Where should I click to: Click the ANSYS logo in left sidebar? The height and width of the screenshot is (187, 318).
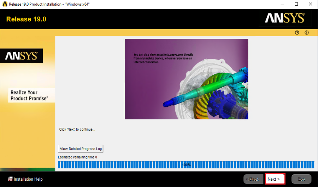pos(21,56)
